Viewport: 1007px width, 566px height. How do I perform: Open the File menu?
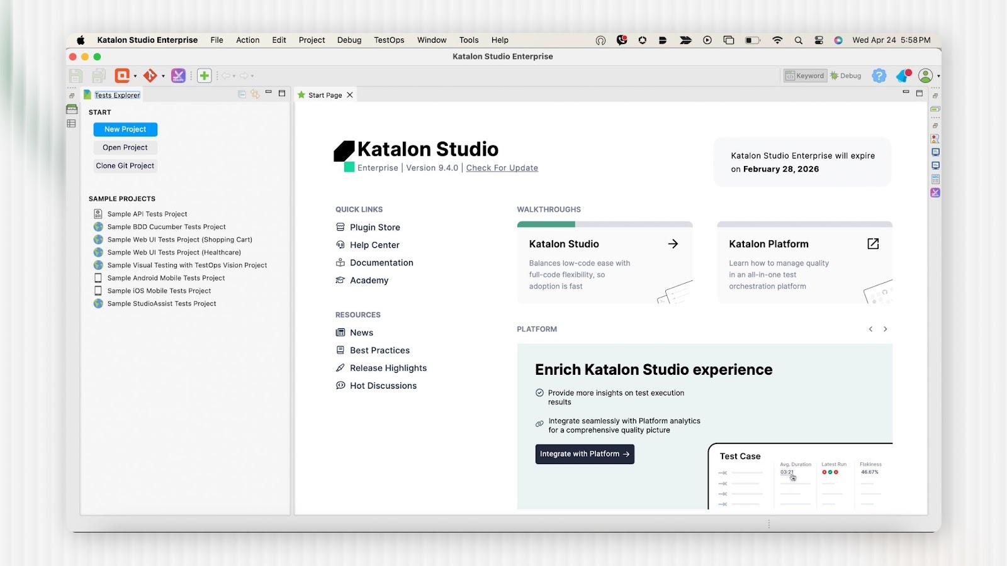(217, 40)
